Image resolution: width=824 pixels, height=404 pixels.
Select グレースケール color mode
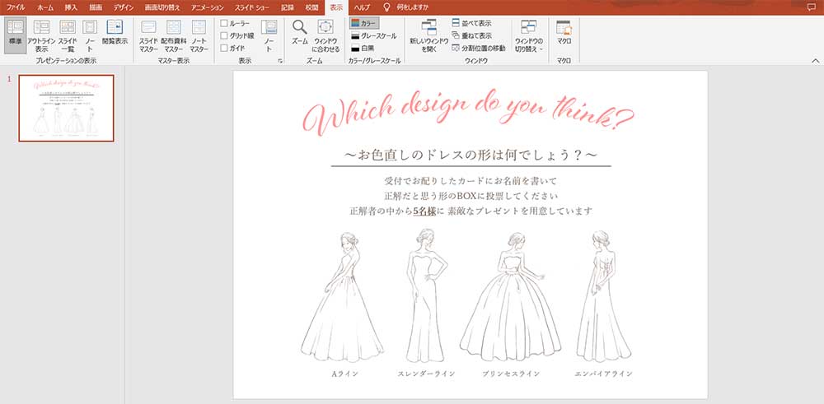click(x=372, y=36)
